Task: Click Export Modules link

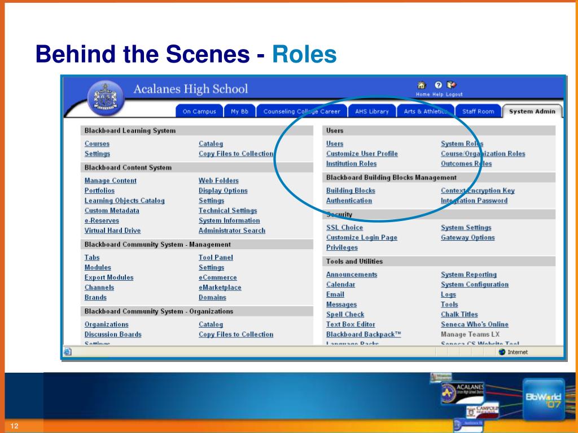Action: tap(109, 277)
